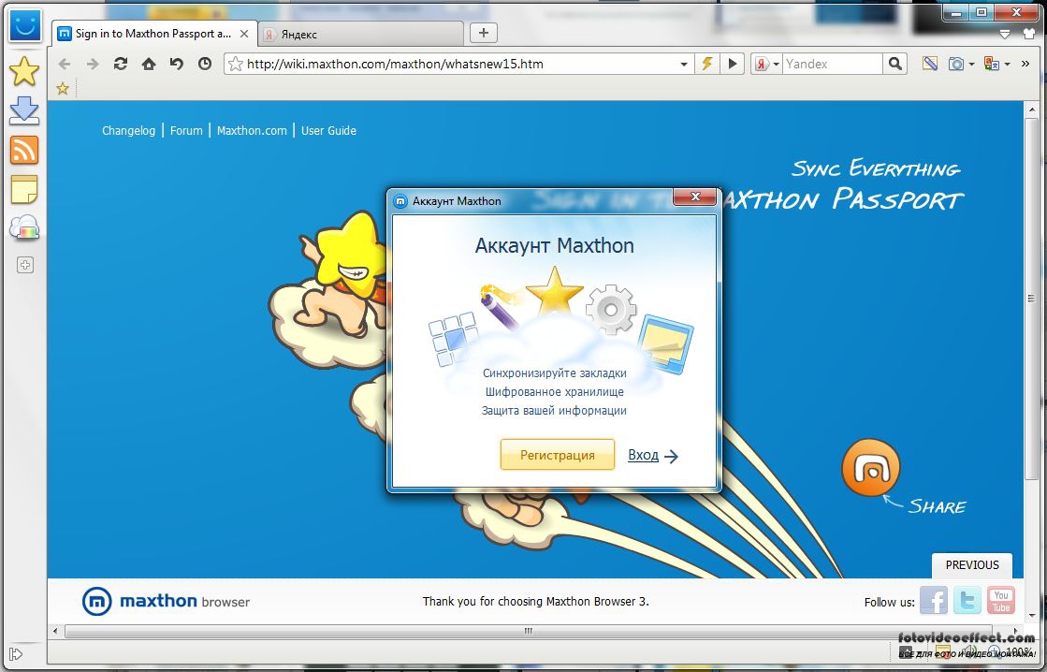Click the vertical scrollbar up arrow
Viewport: 1047px width, 672px height.
coord(1032,110)
